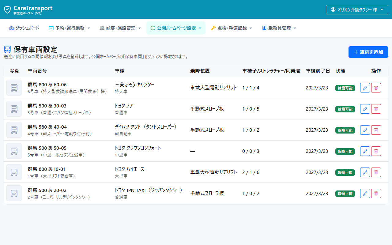This screenshot has width=392, height=245.
Task: Click the 車椅子/ストレッチャー/同乗者 column header
Action: 271,71
